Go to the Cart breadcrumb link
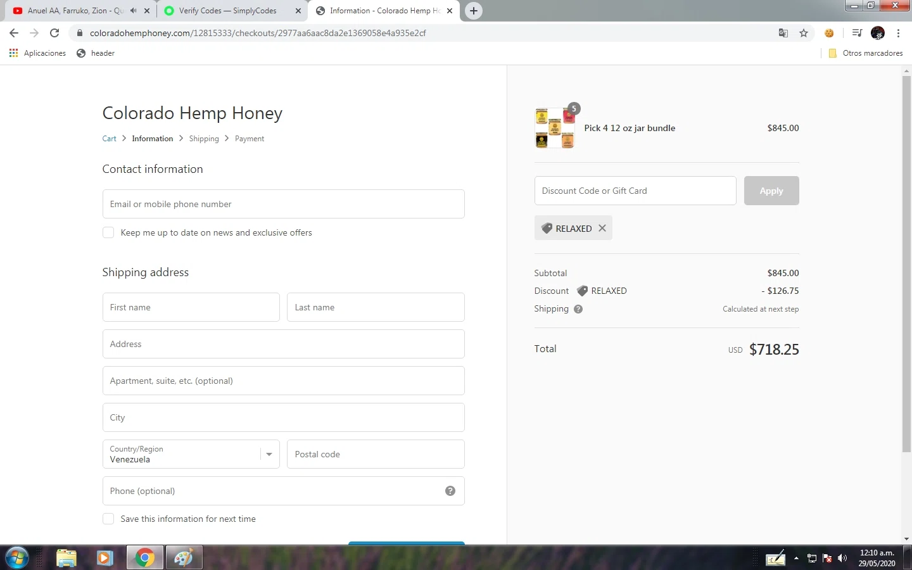 pos(110,139)
